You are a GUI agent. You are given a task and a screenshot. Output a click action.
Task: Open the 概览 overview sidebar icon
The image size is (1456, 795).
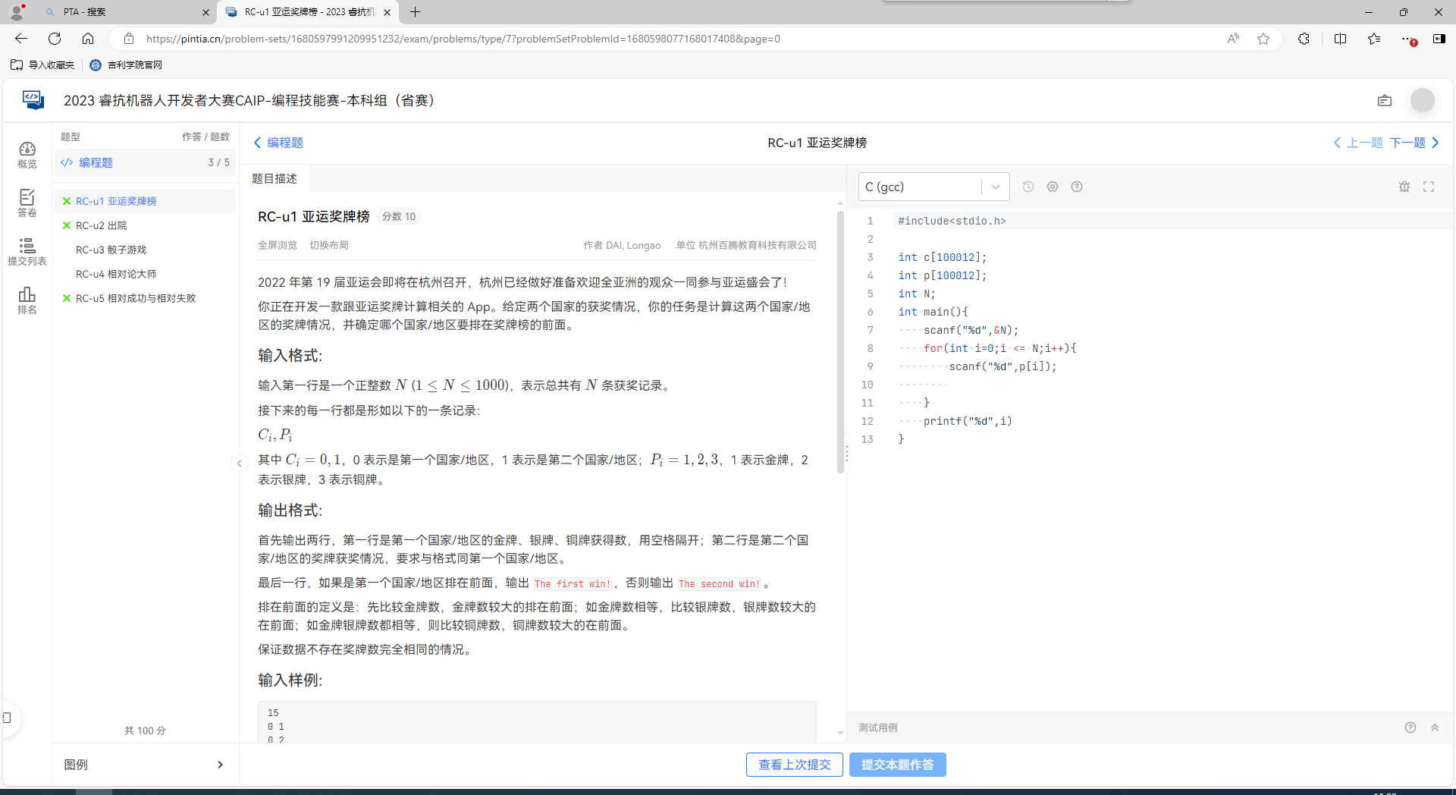click(27, 155)
